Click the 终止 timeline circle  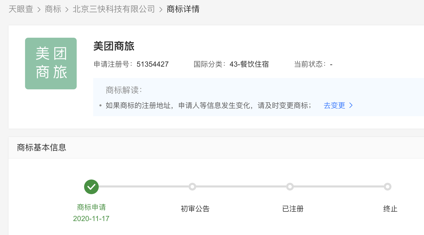387,187
